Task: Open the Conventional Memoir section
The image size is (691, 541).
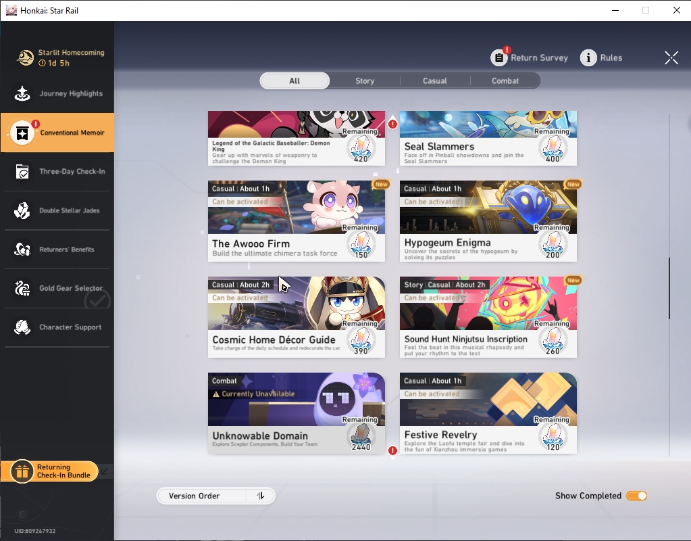Action: point(57,133)
